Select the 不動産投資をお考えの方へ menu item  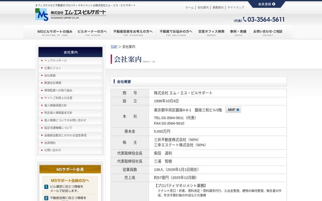(x=133, y=33)
